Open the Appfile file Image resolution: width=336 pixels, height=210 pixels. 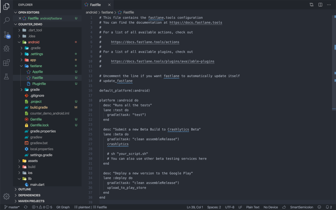coord(47,72)
